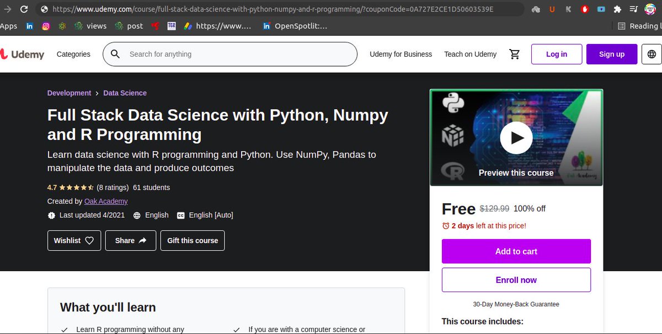Image resolution: width=662 pixels, height=334 pixels.
Task: Click the blue screen extension icon
Action: (x=601, y=9)
